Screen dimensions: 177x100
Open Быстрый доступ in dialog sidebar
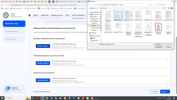[x=95, y=12]
